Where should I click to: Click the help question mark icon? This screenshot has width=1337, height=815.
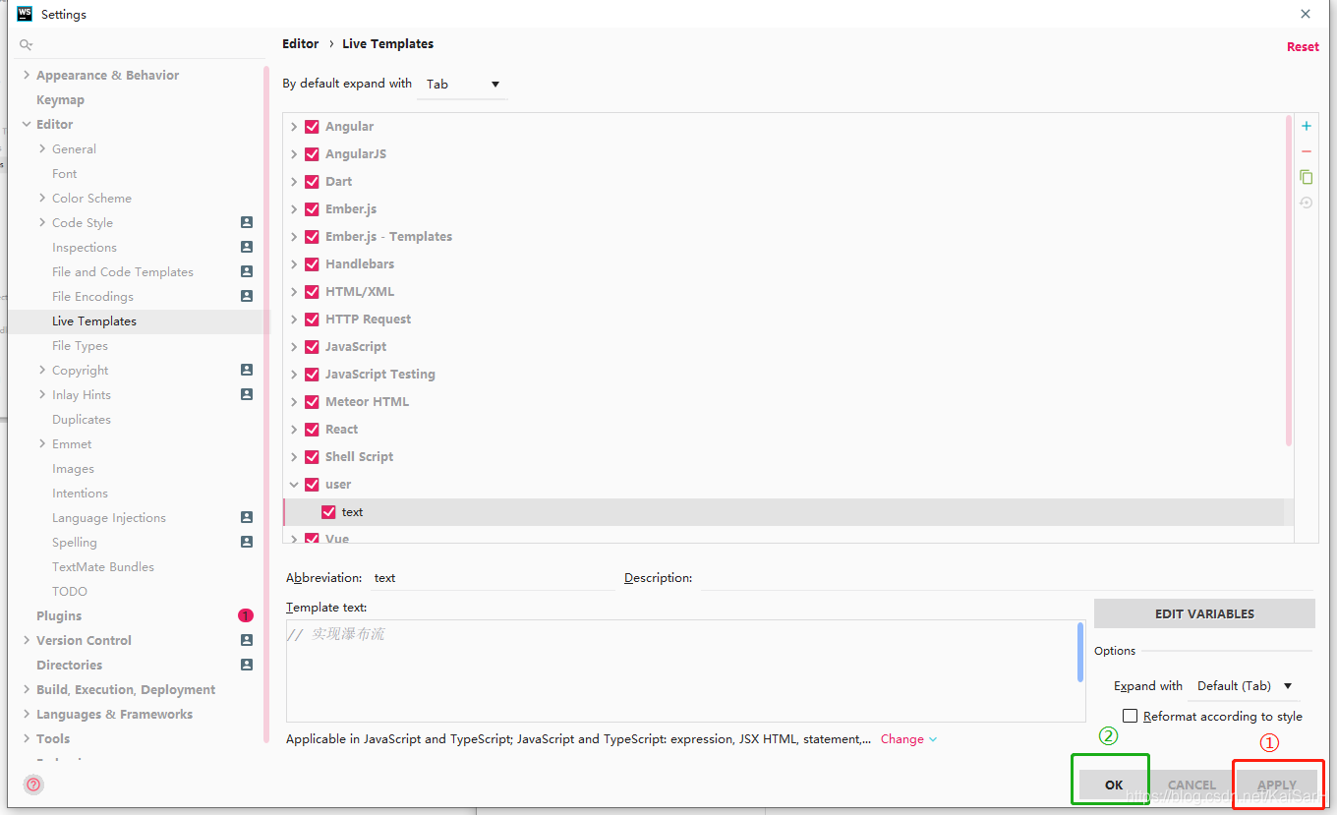coord(33,785)
